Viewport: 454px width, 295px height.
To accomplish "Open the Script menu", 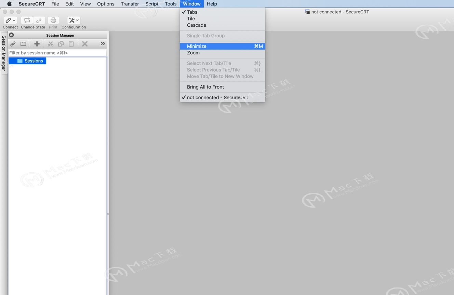I will tap(152, 4).
